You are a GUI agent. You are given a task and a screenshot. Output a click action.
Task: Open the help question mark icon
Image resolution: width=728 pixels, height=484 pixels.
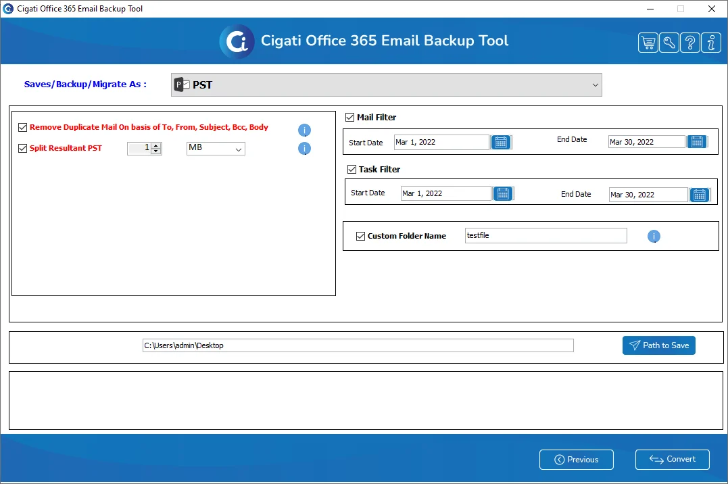(690, 43)
